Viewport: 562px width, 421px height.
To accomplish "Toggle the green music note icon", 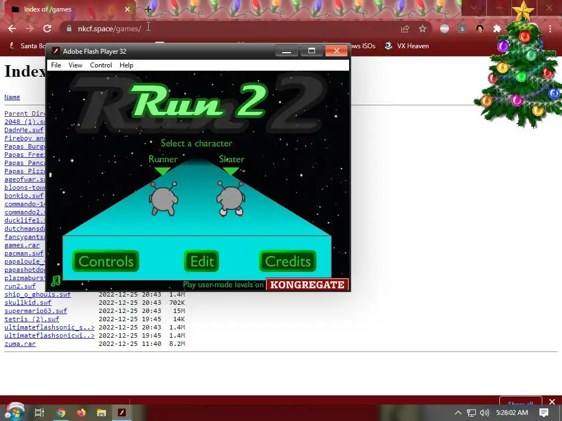I will click(55, 281).
